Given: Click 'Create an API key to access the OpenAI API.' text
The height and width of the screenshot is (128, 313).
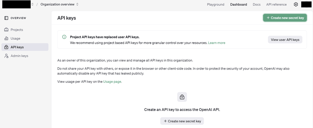Looking at the screenshot, I should [182, 110].
